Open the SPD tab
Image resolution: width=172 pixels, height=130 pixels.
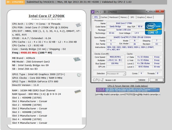[x=132, y=17]
